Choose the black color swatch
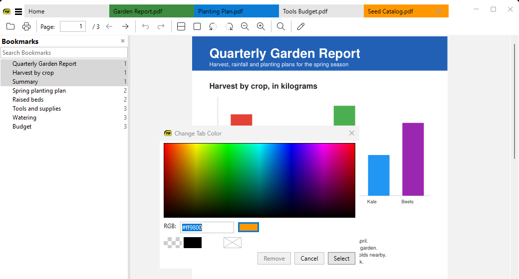 click(193, 243)
